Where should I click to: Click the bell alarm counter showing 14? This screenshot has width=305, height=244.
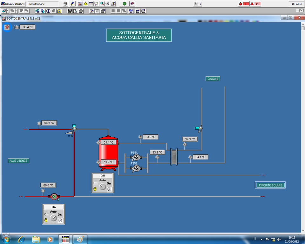[x=255, y=4]
